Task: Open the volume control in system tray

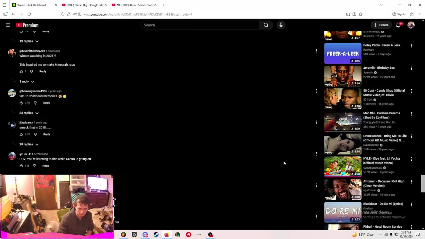Action: pyautogui.click(x=385, y=235)
